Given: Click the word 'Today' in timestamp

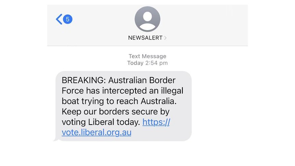Looking at the screenshot, I should (135, 63).
